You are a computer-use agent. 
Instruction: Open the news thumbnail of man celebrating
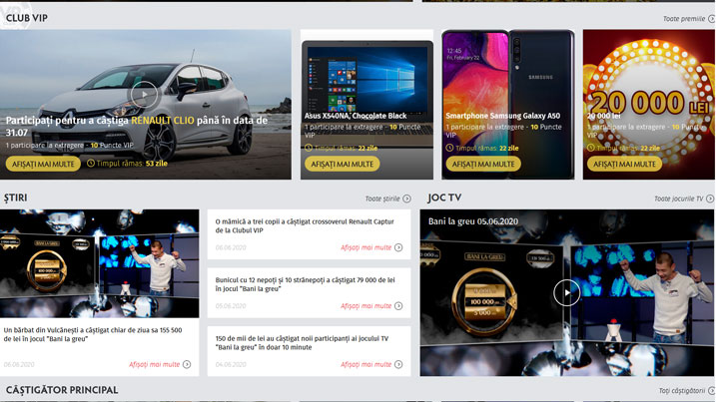coord(100,263)
